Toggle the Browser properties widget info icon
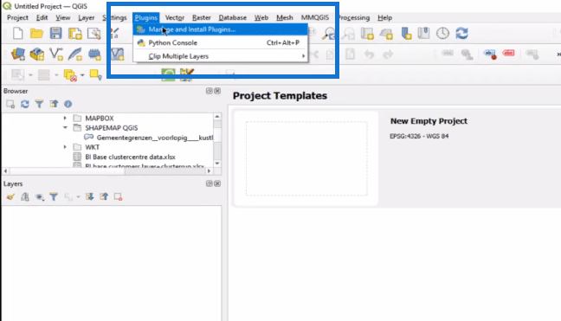Image resolution: width=561 pixels, height=321 pixels. tap(68, 104)
